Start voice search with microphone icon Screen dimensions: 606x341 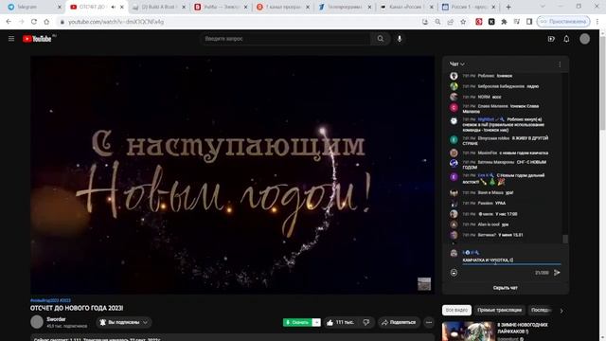click(400, 39)
